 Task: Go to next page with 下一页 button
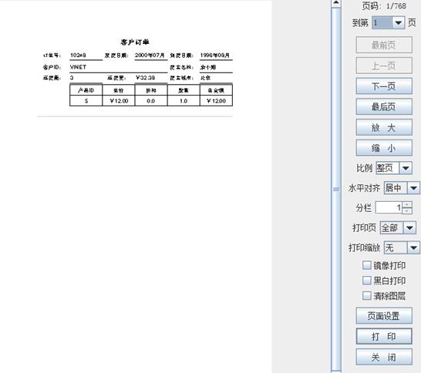coord(384,86)
